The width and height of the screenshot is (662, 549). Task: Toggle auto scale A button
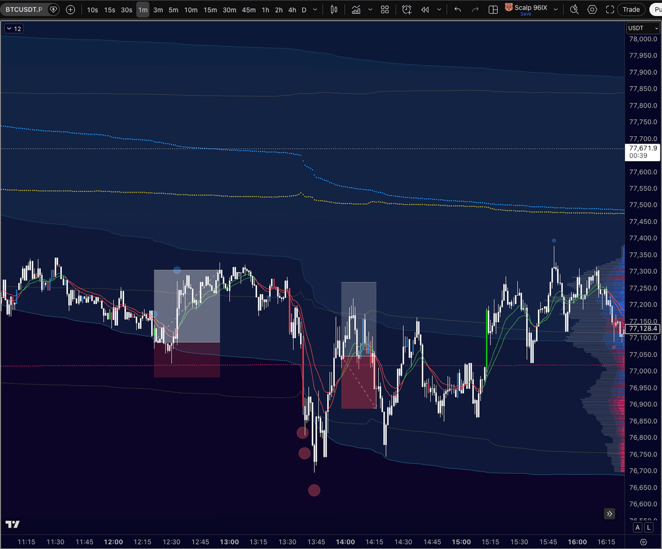[637, 527]
